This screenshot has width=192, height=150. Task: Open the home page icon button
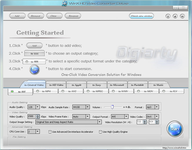175,16
